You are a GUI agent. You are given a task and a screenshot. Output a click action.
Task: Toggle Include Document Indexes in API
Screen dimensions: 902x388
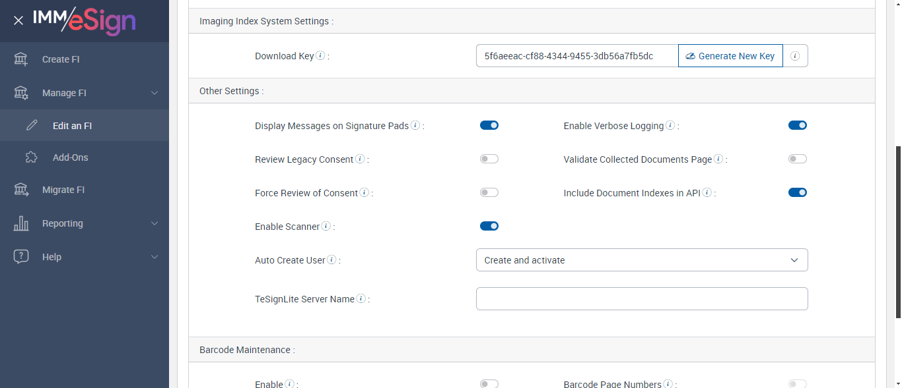798,192
